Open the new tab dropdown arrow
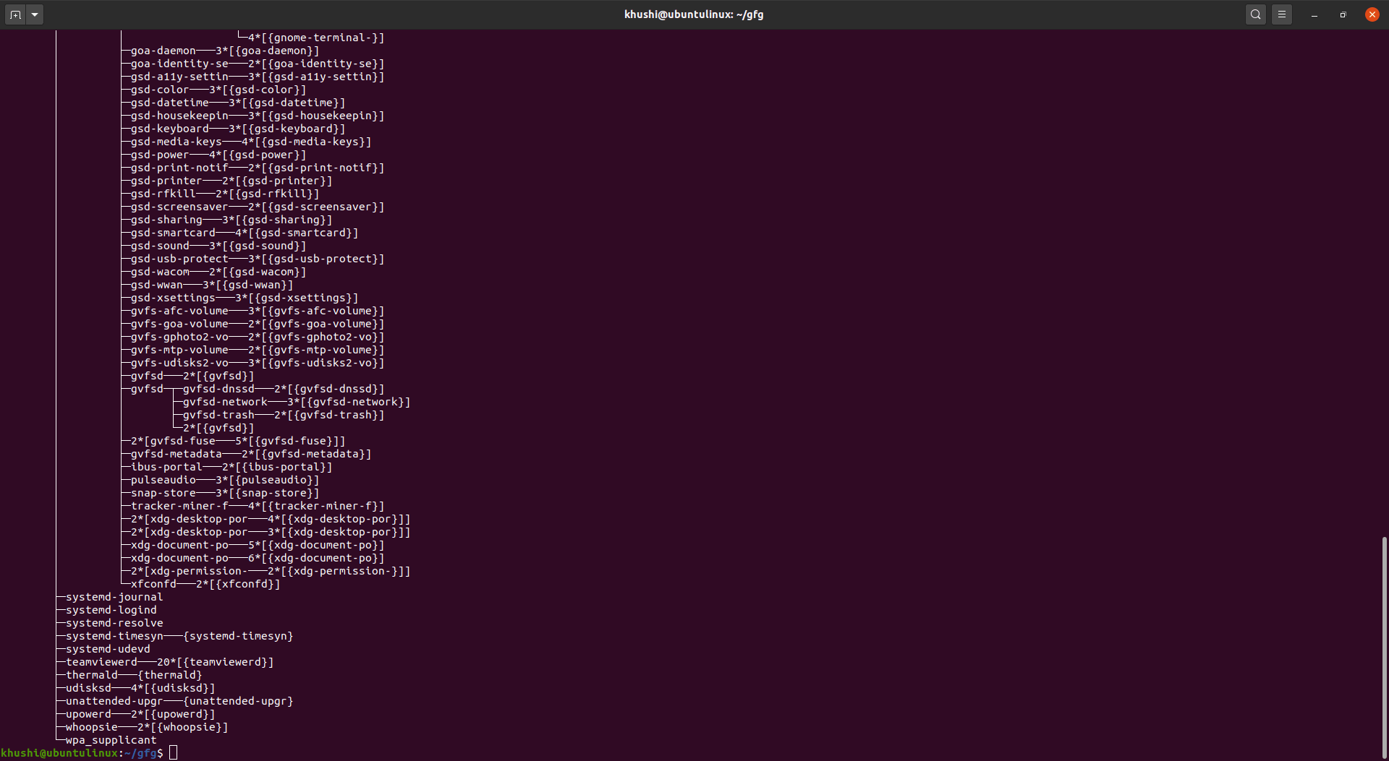1389x761 pixels. [34, 14]
